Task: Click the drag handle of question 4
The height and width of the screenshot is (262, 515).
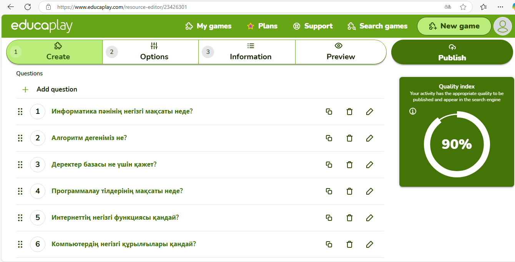Action: [20, 191]
